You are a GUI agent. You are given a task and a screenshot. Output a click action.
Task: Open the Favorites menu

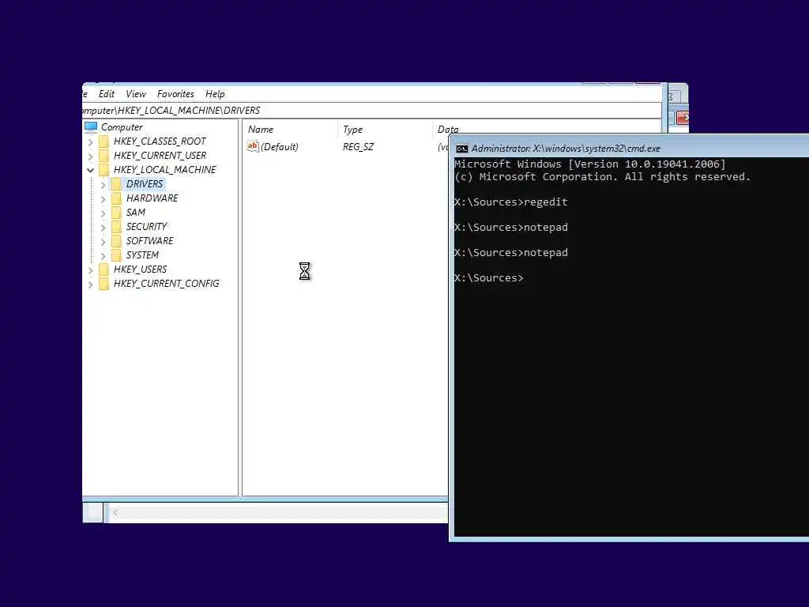pyautogui.click(x=175, y=94)
